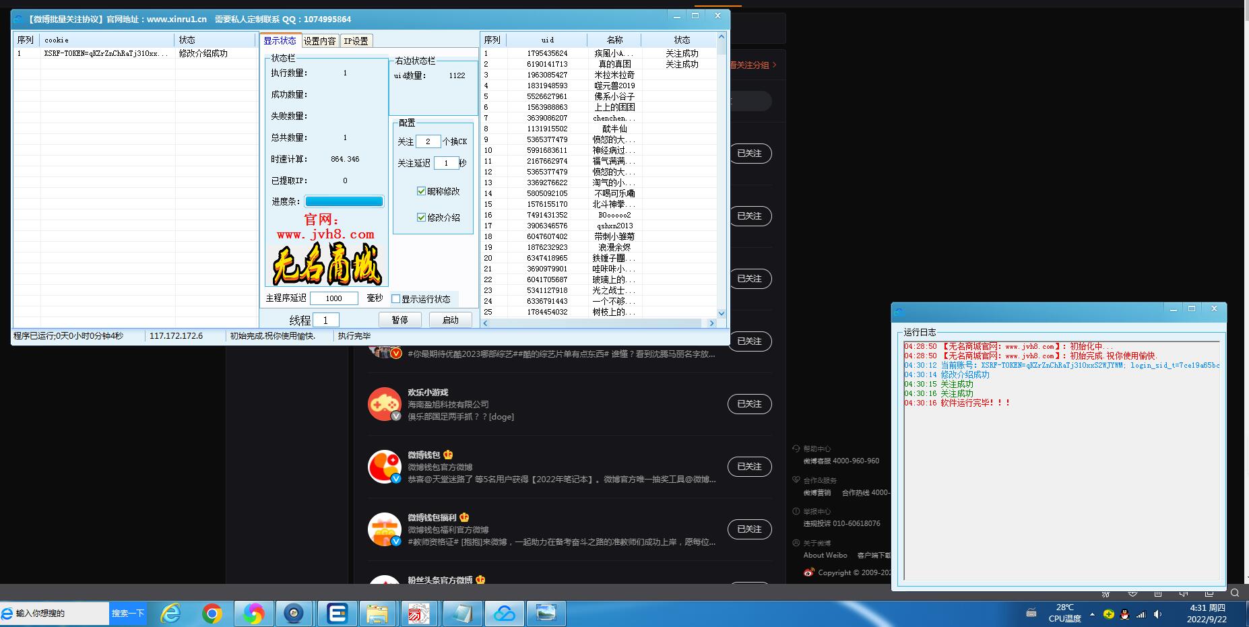Show hidden tray icons arrow
Screen dimensions: 1249x627
click(1092, 614)
